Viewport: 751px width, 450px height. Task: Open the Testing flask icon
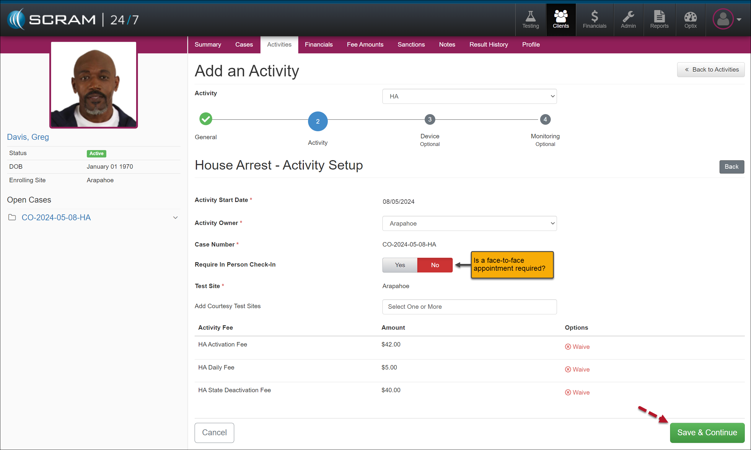coord(530,20)
